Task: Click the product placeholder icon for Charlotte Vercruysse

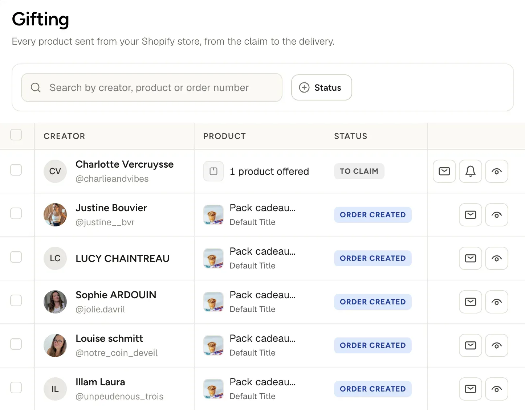Action: pyautogui.click(x=213, y=171)
